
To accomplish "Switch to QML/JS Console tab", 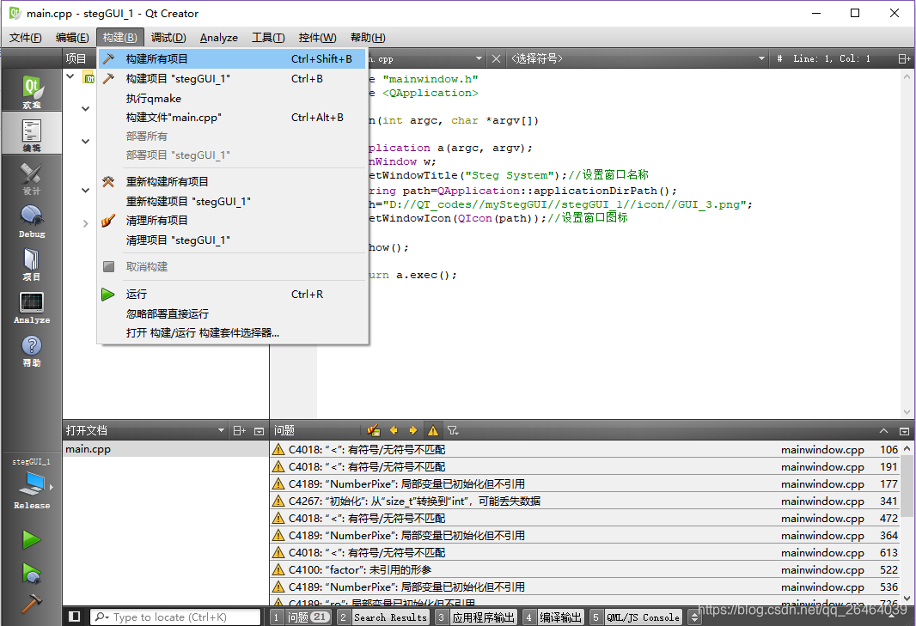I will [x=635, y=617].
